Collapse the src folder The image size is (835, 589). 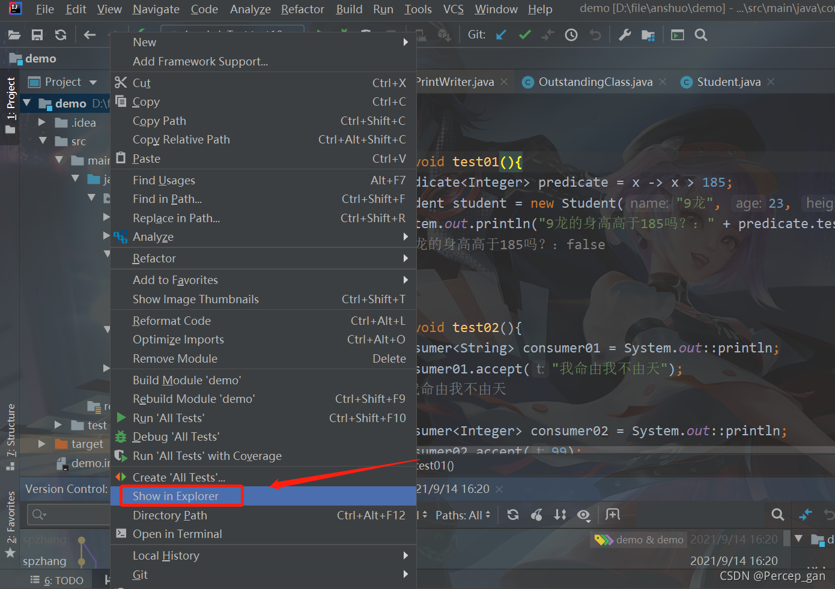[x=43, y=140]
